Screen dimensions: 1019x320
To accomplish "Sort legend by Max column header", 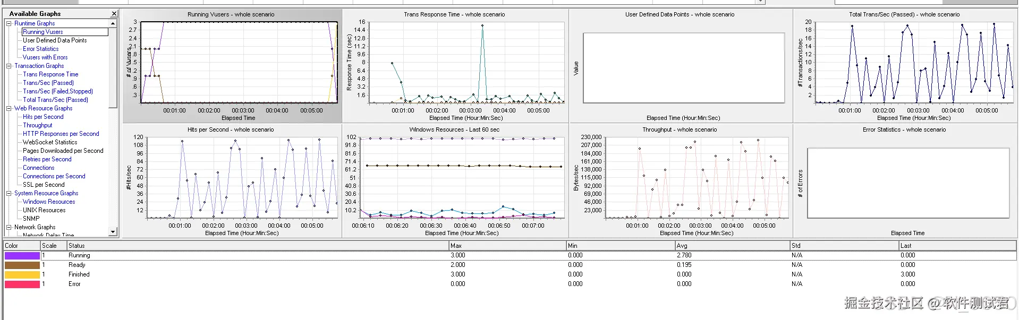I will pyautogui.click(x=507, y=246).
